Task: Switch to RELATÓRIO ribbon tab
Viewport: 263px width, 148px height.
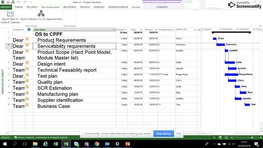Action: 69,7
